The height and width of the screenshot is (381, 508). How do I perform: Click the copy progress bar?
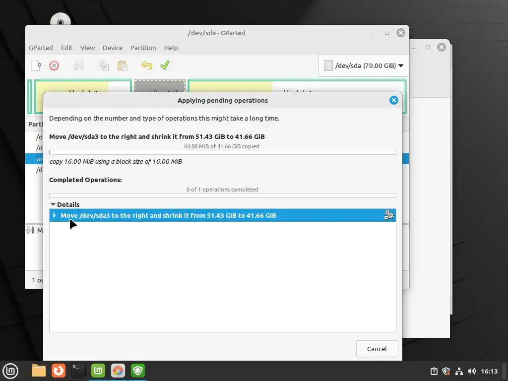(x=223, y=152)
